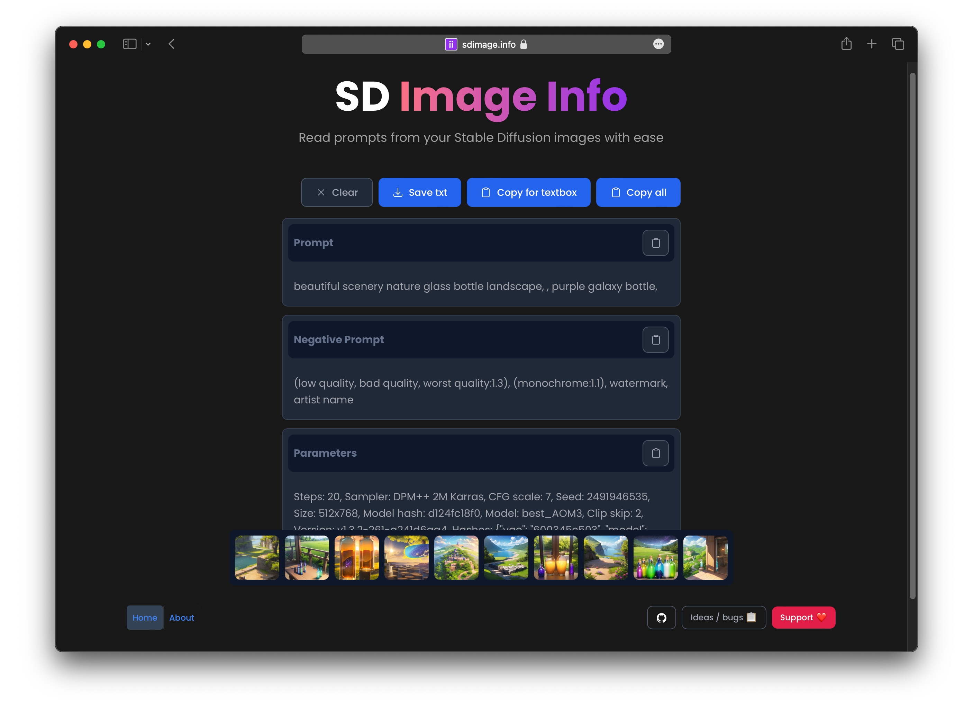This screenshot has height=703, width=973.
Task: Open the About page
Action: point(181,618)
